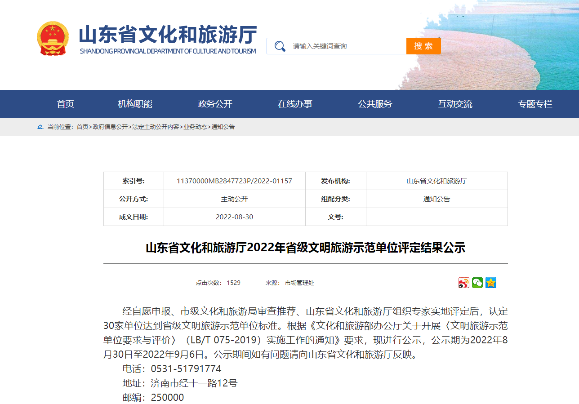Click the home icon in the breadcrumb bar
The width and height of the screenshot is (579, 404).
[40, 127]
